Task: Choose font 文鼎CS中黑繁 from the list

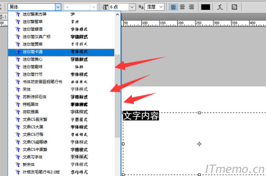Action: click(x=61, y=149)
